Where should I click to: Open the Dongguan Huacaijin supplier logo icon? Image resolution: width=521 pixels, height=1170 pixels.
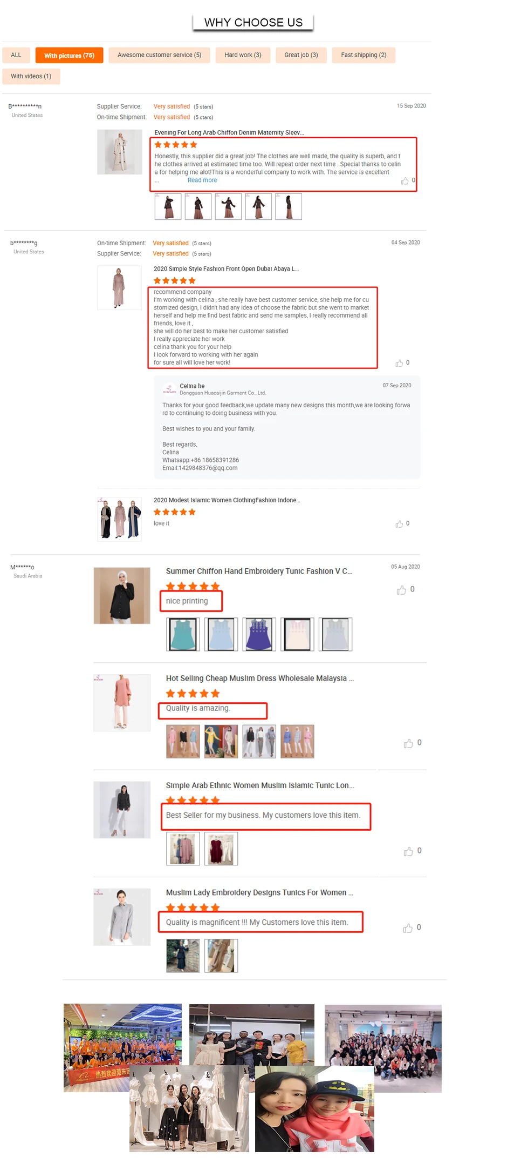pyautogui.click(x=169, y=389)
